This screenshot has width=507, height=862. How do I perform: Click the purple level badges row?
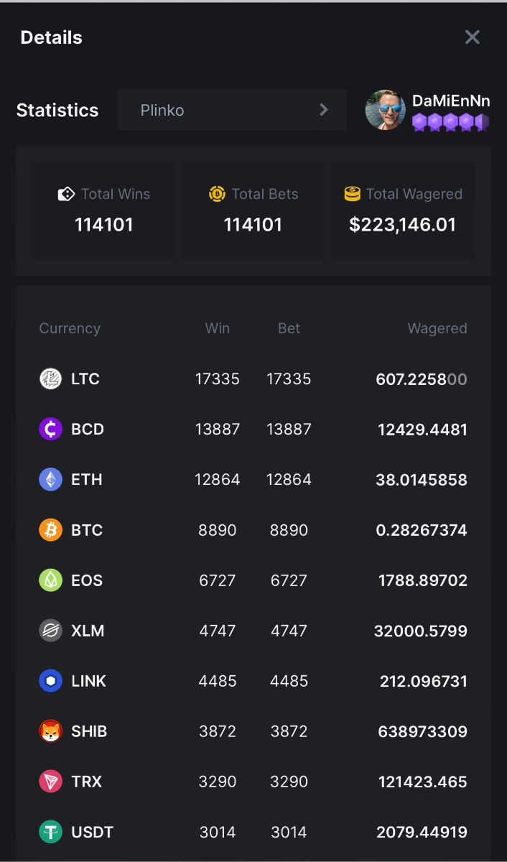point(450,122)
